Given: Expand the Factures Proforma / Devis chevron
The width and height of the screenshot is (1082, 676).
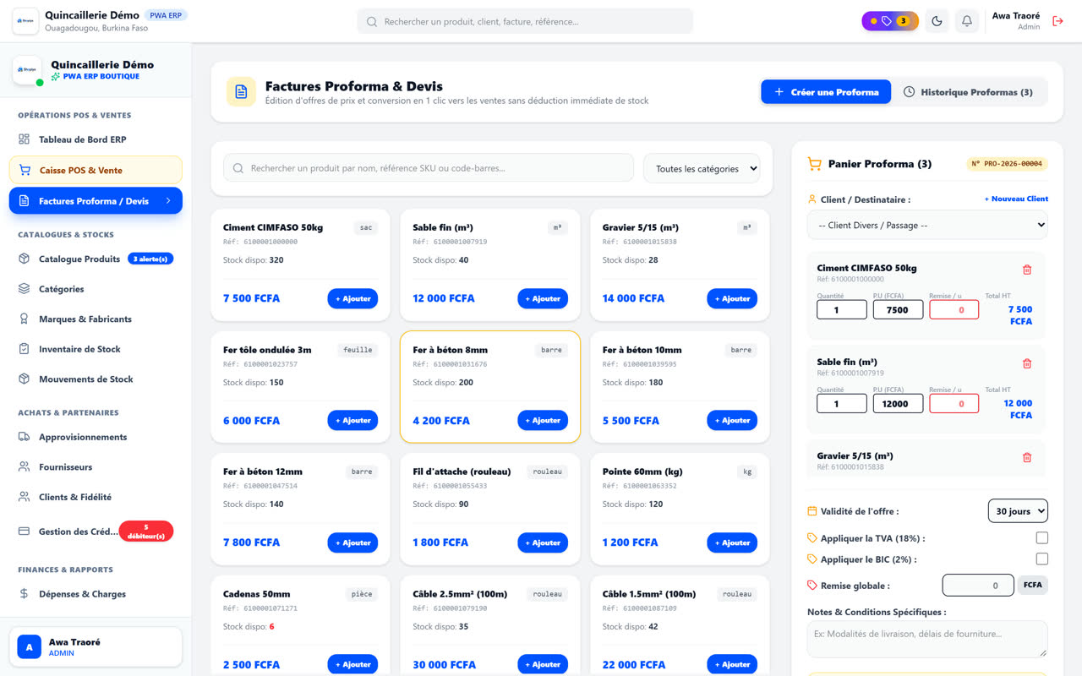Looking at the screenshot, I should point(168,201).
